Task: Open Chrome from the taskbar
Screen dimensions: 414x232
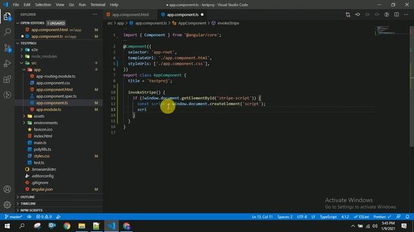Action: tap(67, 226)
